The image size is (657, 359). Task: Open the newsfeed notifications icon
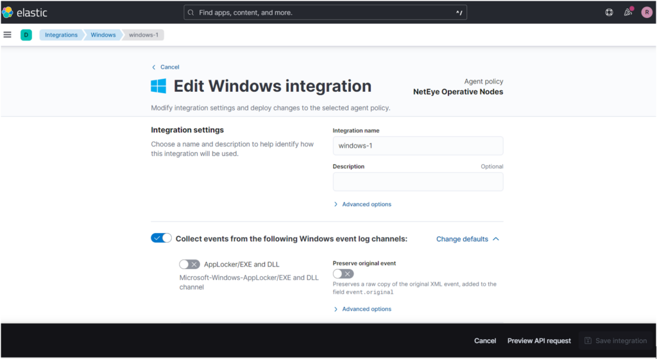pos(628,12)
